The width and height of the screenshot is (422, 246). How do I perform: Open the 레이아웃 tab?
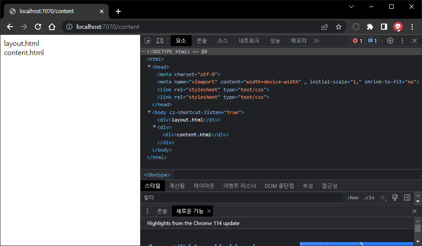pos(204,186)
